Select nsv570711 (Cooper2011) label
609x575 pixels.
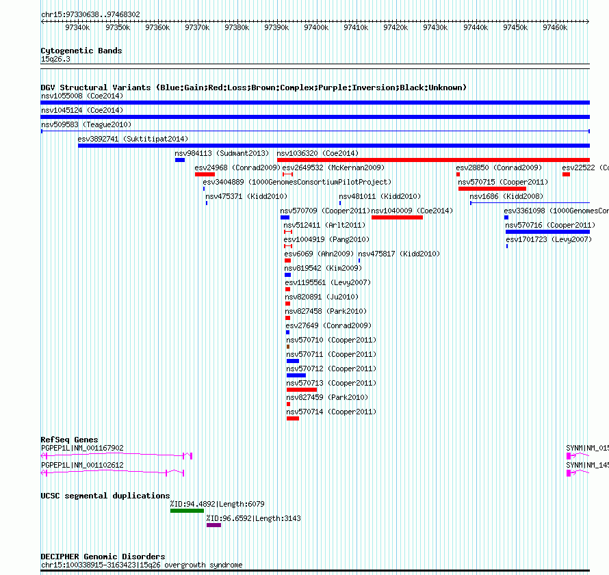[x=331, y=354]
